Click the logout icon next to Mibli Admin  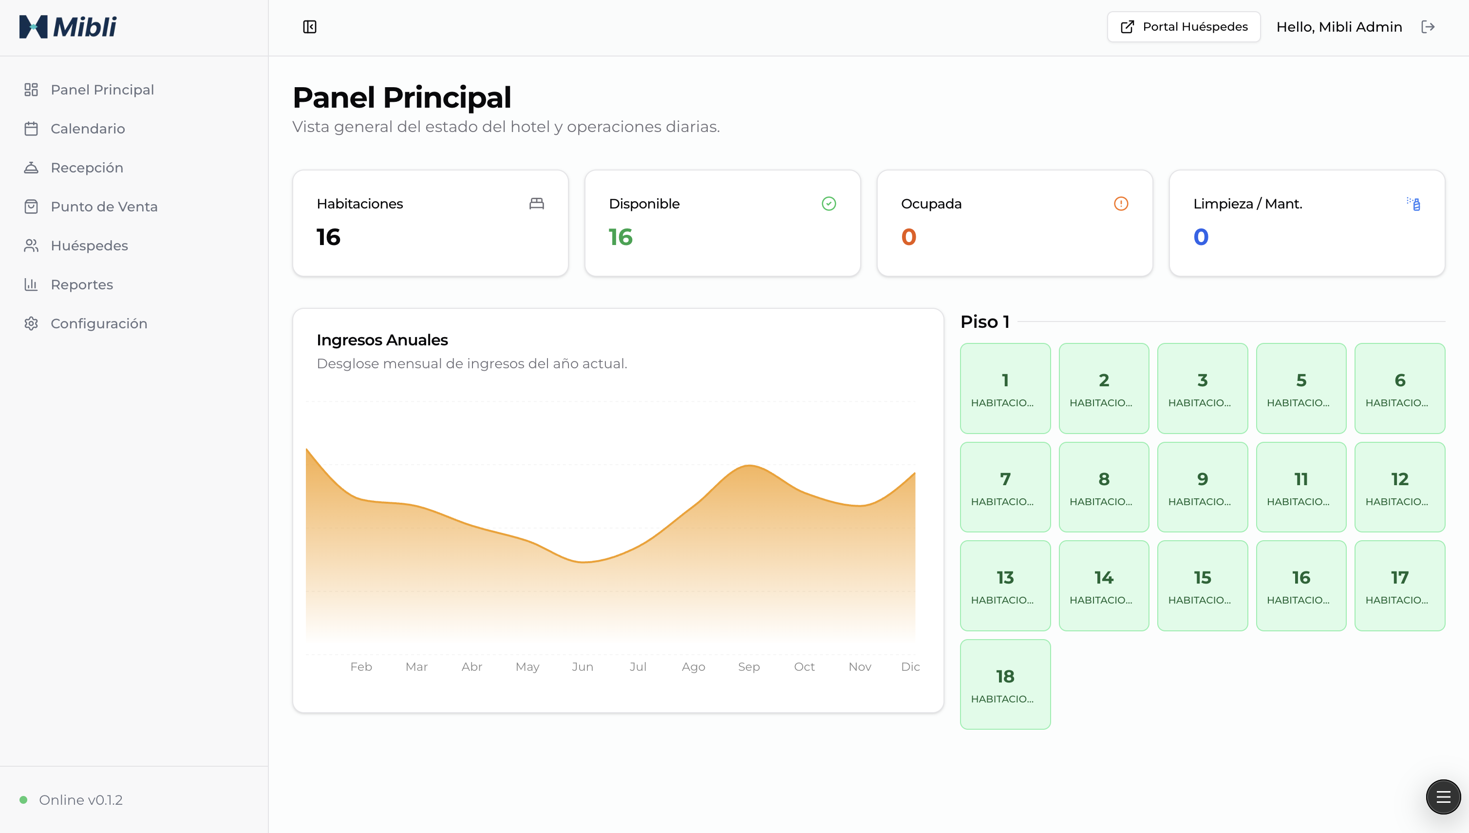pyautogui.click(x=1428, y=27)
